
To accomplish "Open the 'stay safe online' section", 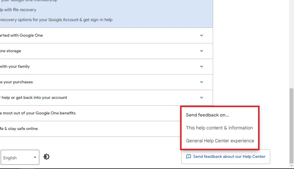I will [x=19, y=129].
